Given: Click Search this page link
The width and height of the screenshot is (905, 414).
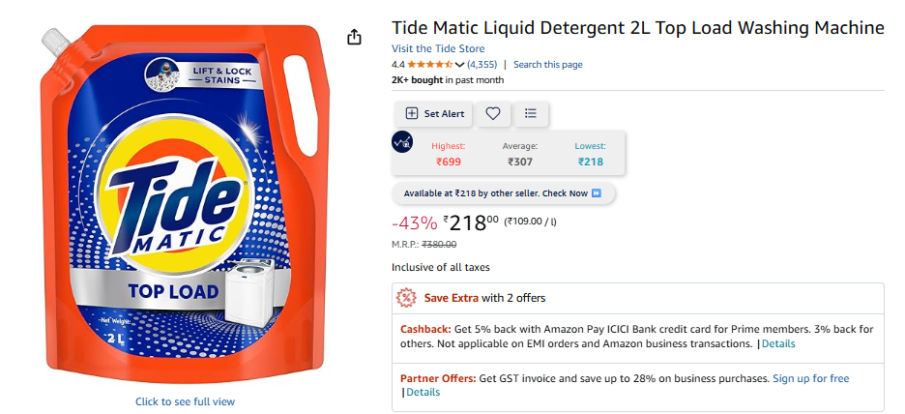Looking at the screenshot, I should [x=547, y=65].
